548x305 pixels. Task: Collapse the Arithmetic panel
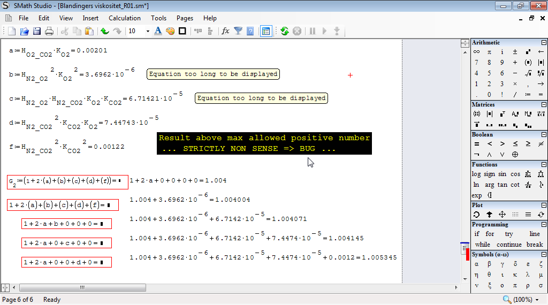point(544,43)
